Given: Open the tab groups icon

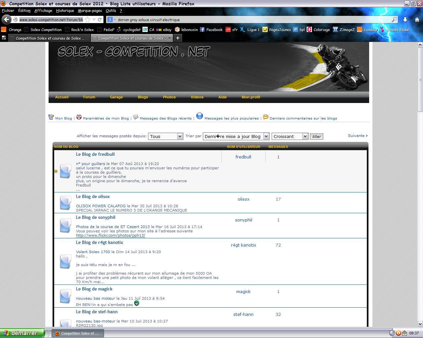Looking at the screenshot, I should 4,38.
